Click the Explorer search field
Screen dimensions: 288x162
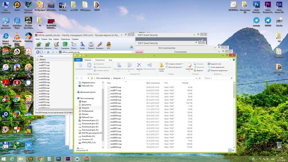pos(218,78)
